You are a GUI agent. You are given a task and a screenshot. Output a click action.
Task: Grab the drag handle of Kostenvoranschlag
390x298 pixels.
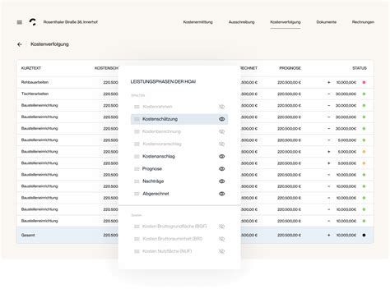tap(137, 144)
